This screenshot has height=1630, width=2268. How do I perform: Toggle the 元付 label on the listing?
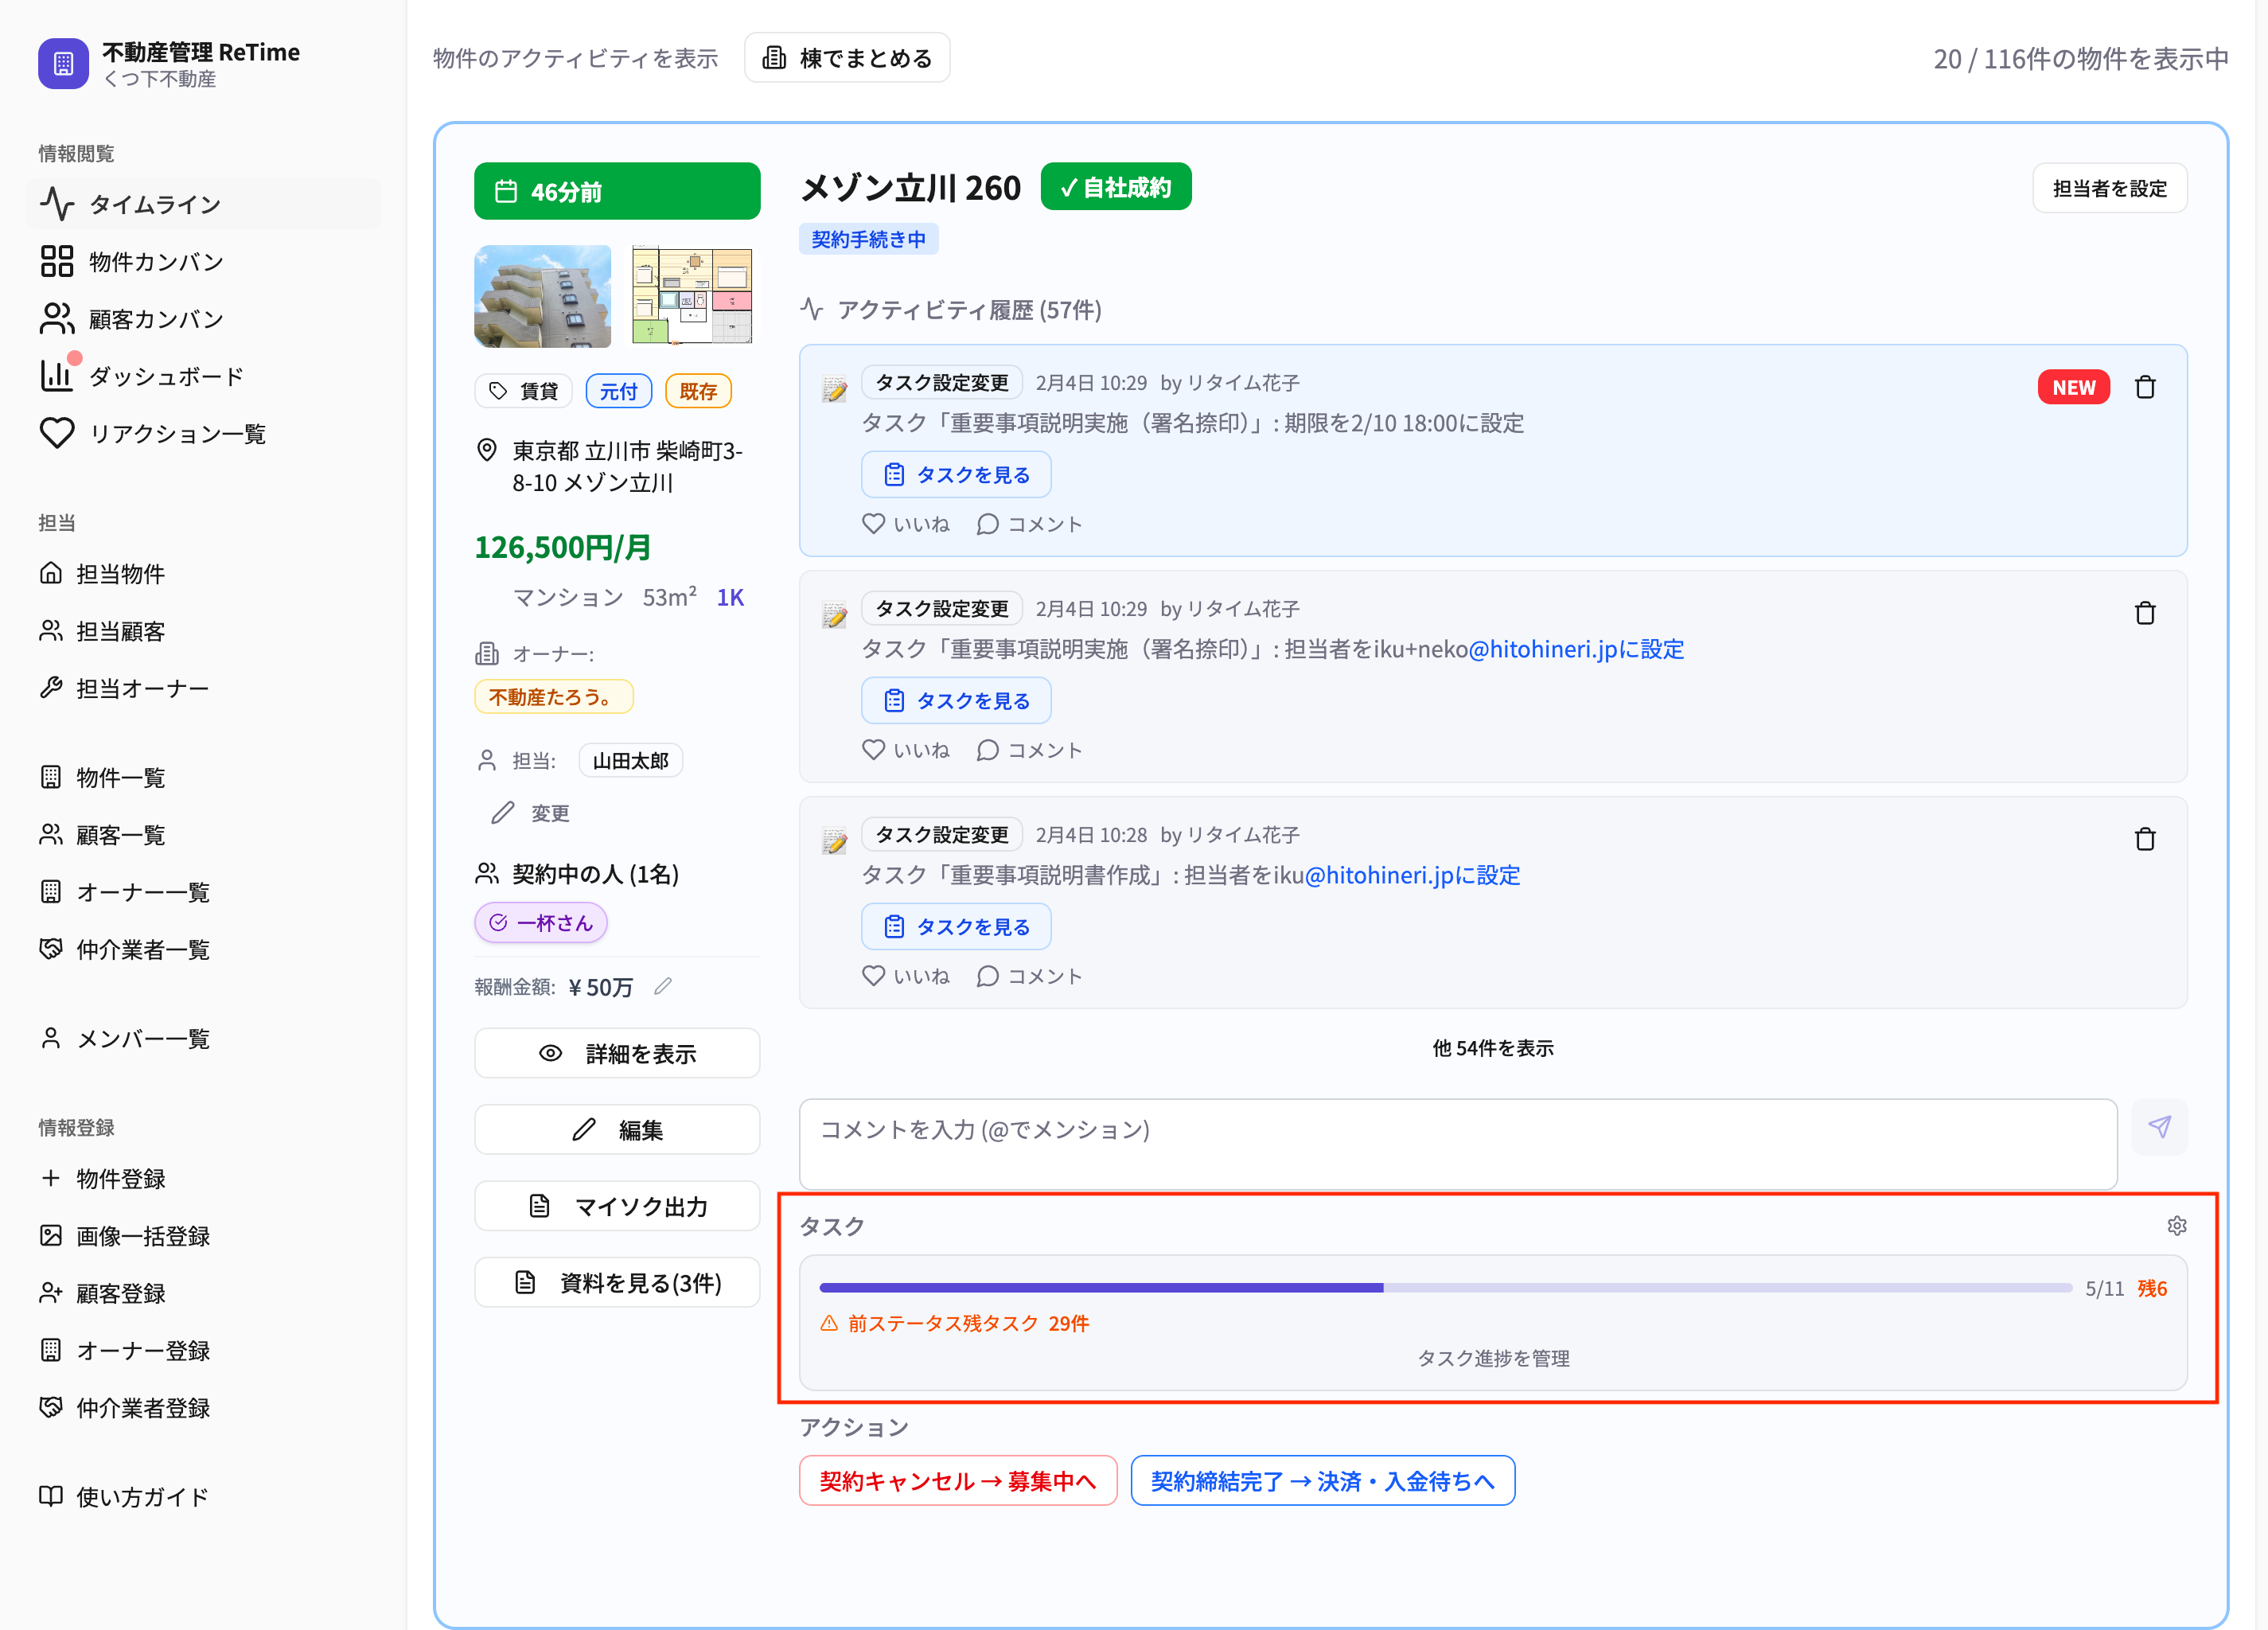pyautogui.click(x=618, y=391)
